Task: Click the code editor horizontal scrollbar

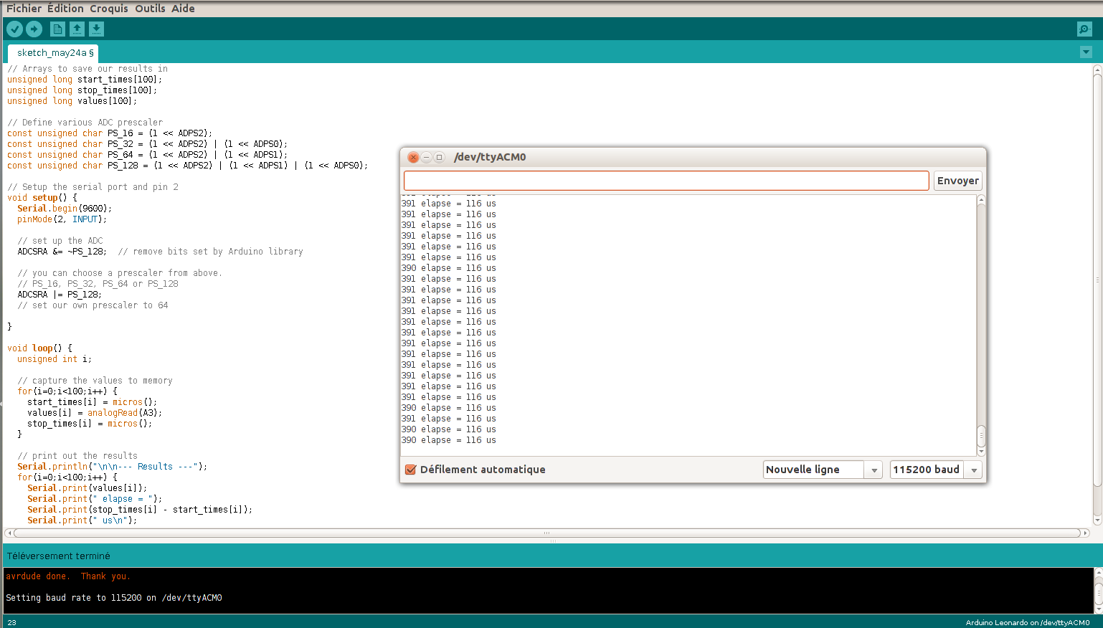Action: click(x=546, y=533)
